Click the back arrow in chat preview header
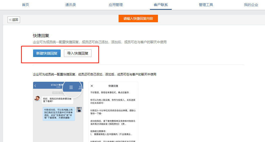265x142 pixels. [35, 86]
